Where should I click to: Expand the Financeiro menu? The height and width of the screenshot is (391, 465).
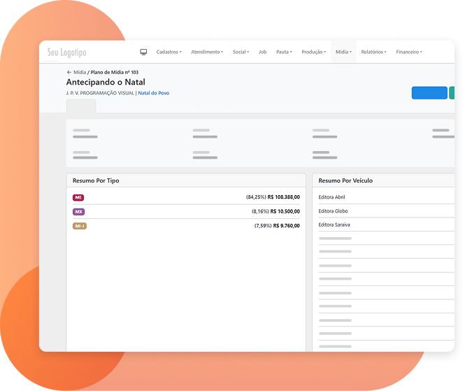[x=409, y=52]
